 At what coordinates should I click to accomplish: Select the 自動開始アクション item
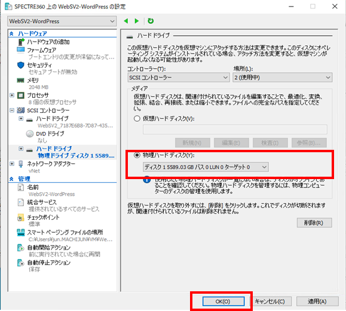coord(49,248)
